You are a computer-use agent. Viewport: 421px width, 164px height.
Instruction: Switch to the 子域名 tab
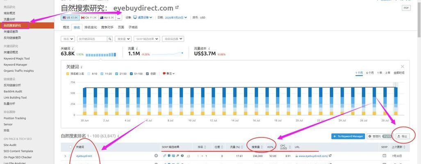click(133, 27)
